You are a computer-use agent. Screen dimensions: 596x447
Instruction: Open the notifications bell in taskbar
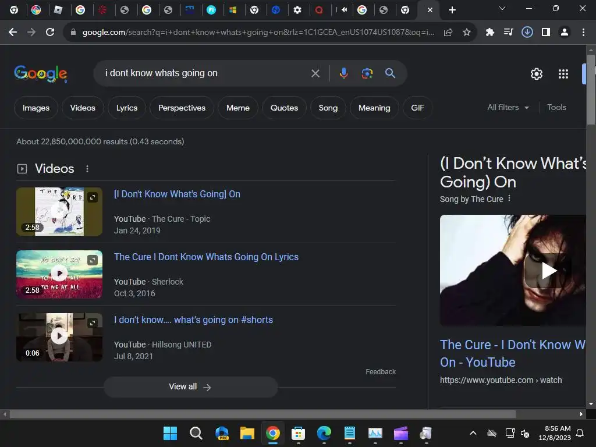pos(580,433)
